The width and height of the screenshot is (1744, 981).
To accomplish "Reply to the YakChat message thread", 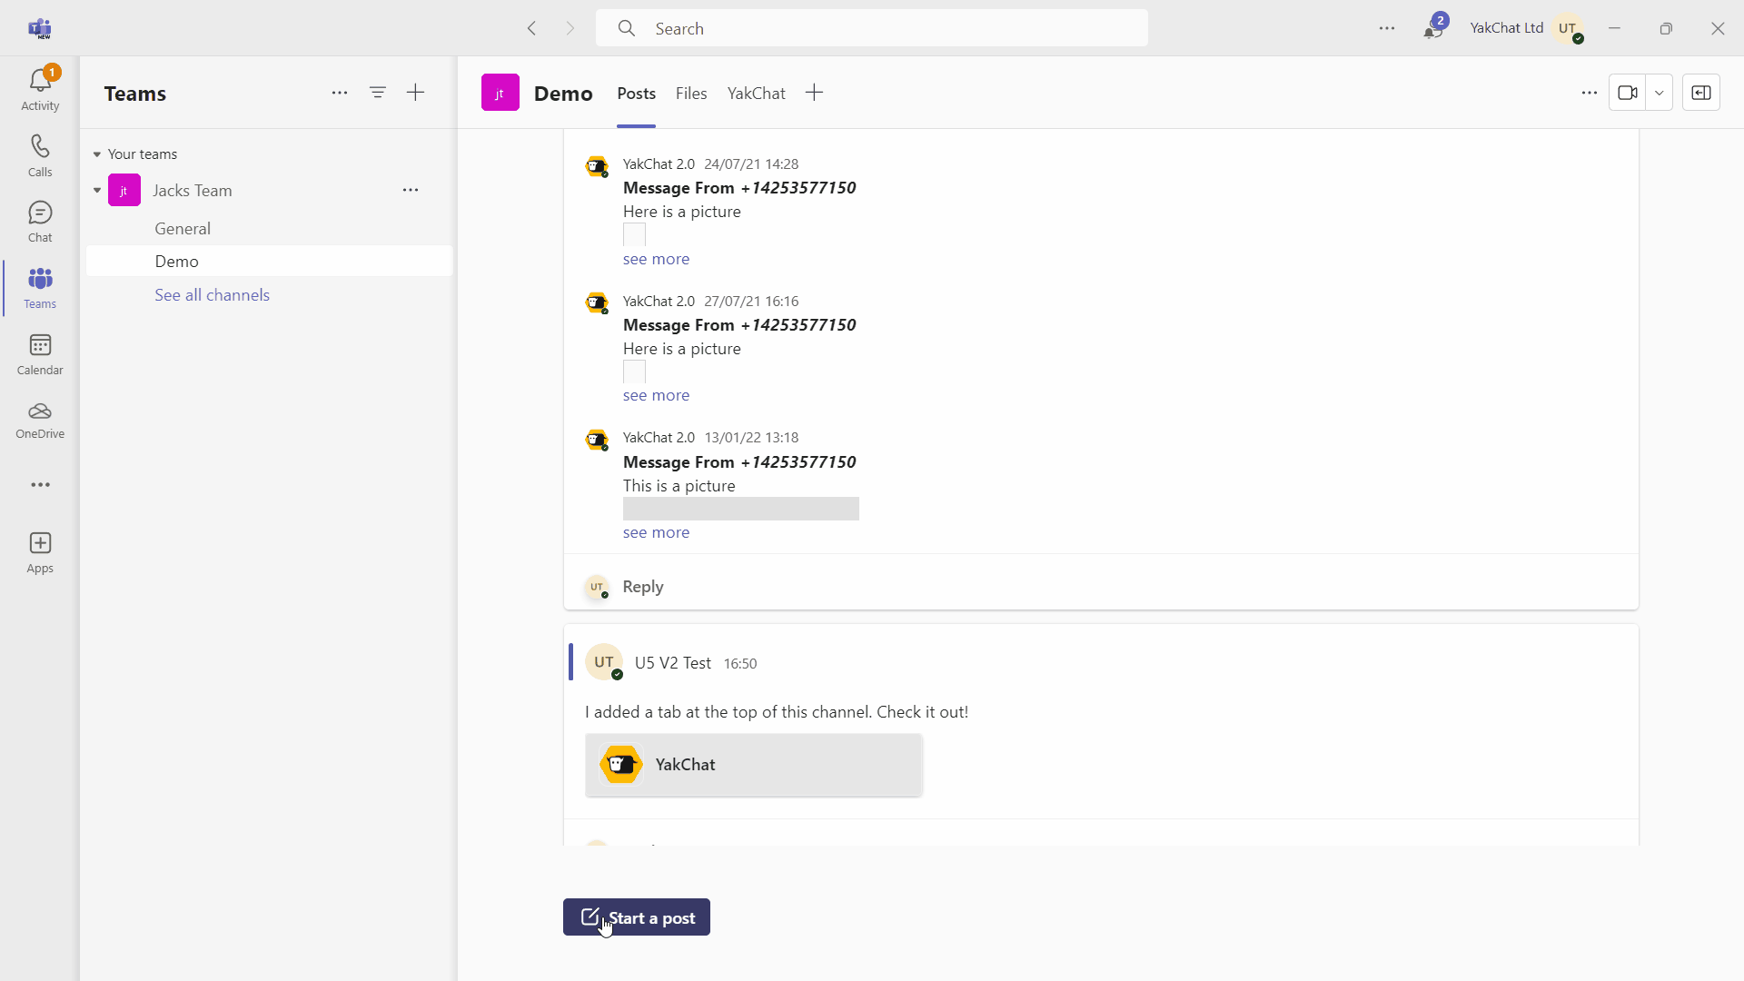I will coord(643,587).
